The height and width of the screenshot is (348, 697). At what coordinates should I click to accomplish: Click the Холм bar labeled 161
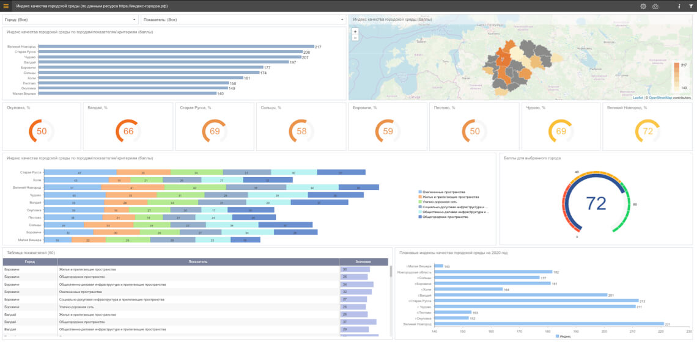click(141, 78)
